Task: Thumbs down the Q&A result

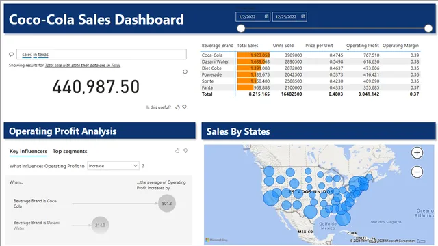Action: pos(185,107)
